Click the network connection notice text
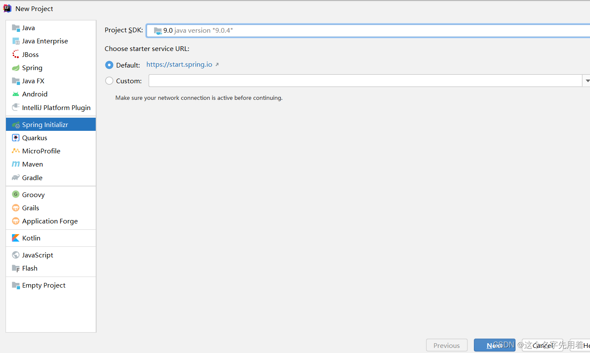The image size is (590, 353). click(x=199, y=98)
